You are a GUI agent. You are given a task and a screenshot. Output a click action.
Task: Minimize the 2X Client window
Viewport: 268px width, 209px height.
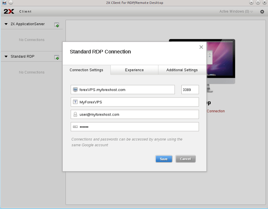(x=251, y=2)
